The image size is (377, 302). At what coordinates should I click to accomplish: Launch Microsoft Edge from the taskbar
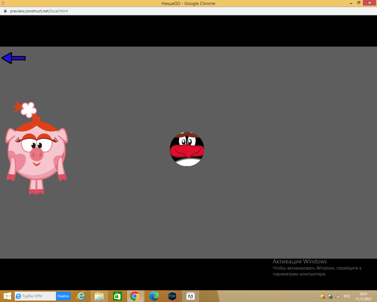click(154, 296)
